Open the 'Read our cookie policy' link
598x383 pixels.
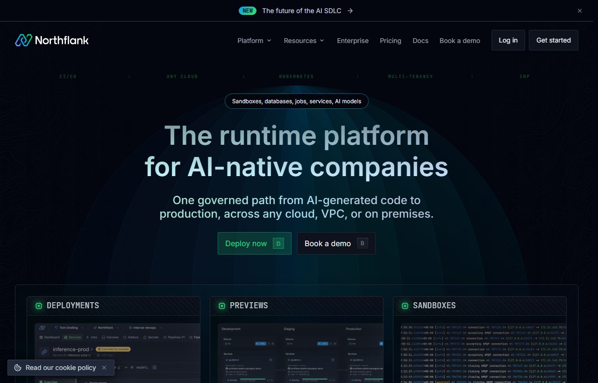tap(61, 368)
